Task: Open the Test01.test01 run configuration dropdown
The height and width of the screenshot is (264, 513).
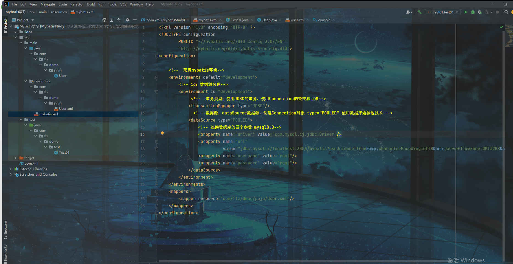Action: click(443, 12)
